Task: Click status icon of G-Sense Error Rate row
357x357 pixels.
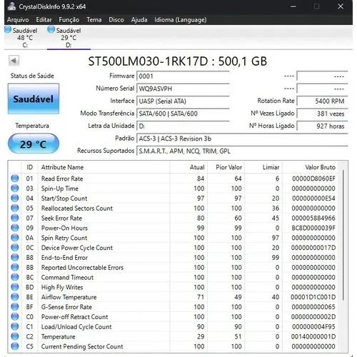Action: 15,307
